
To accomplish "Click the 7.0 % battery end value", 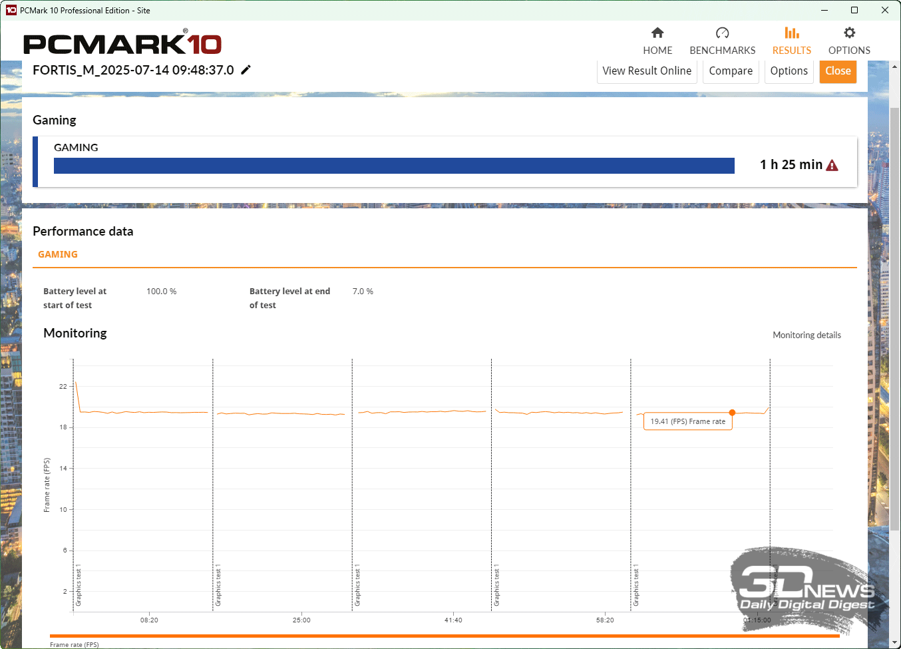I will click(363, 292).
